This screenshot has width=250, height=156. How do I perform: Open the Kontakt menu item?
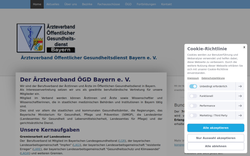[166, 4]
